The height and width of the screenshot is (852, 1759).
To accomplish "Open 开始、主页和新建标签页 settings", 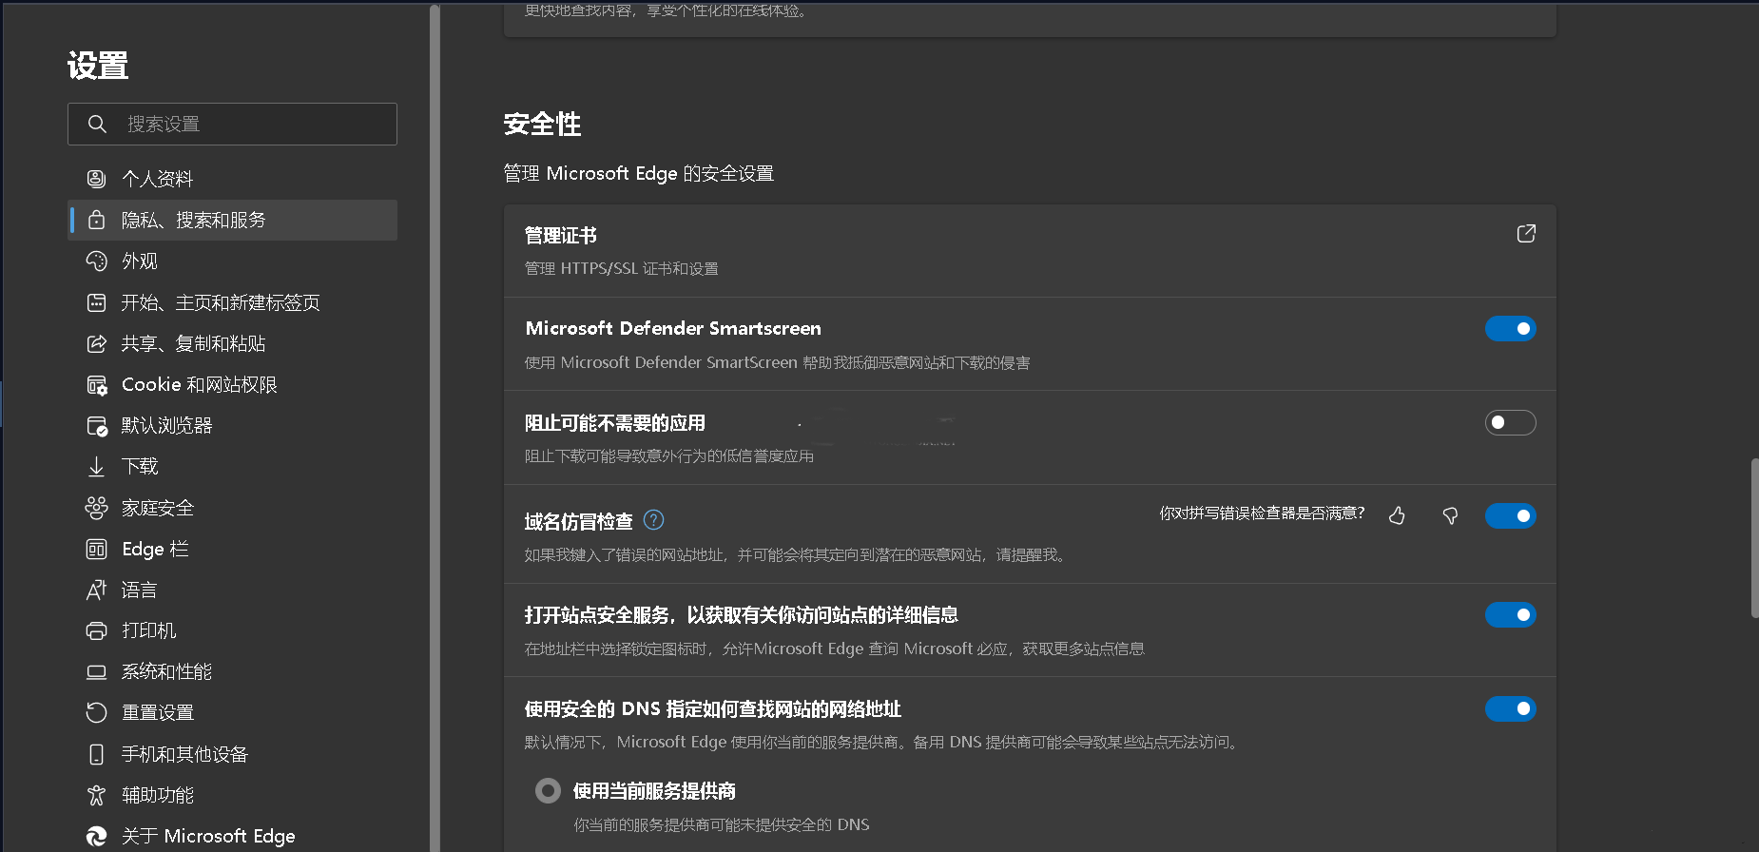I will tap(232, 302).
